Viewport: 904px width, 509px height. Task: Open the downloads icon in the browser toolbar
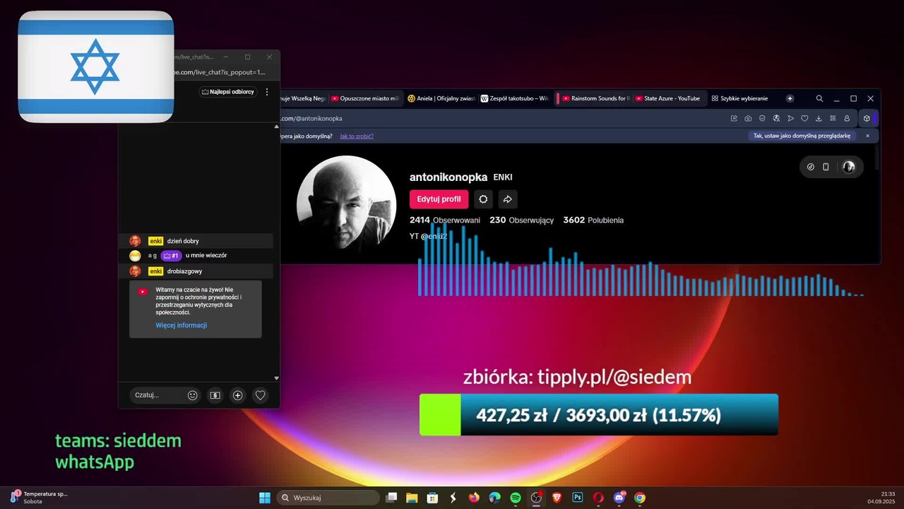(819, 118)
